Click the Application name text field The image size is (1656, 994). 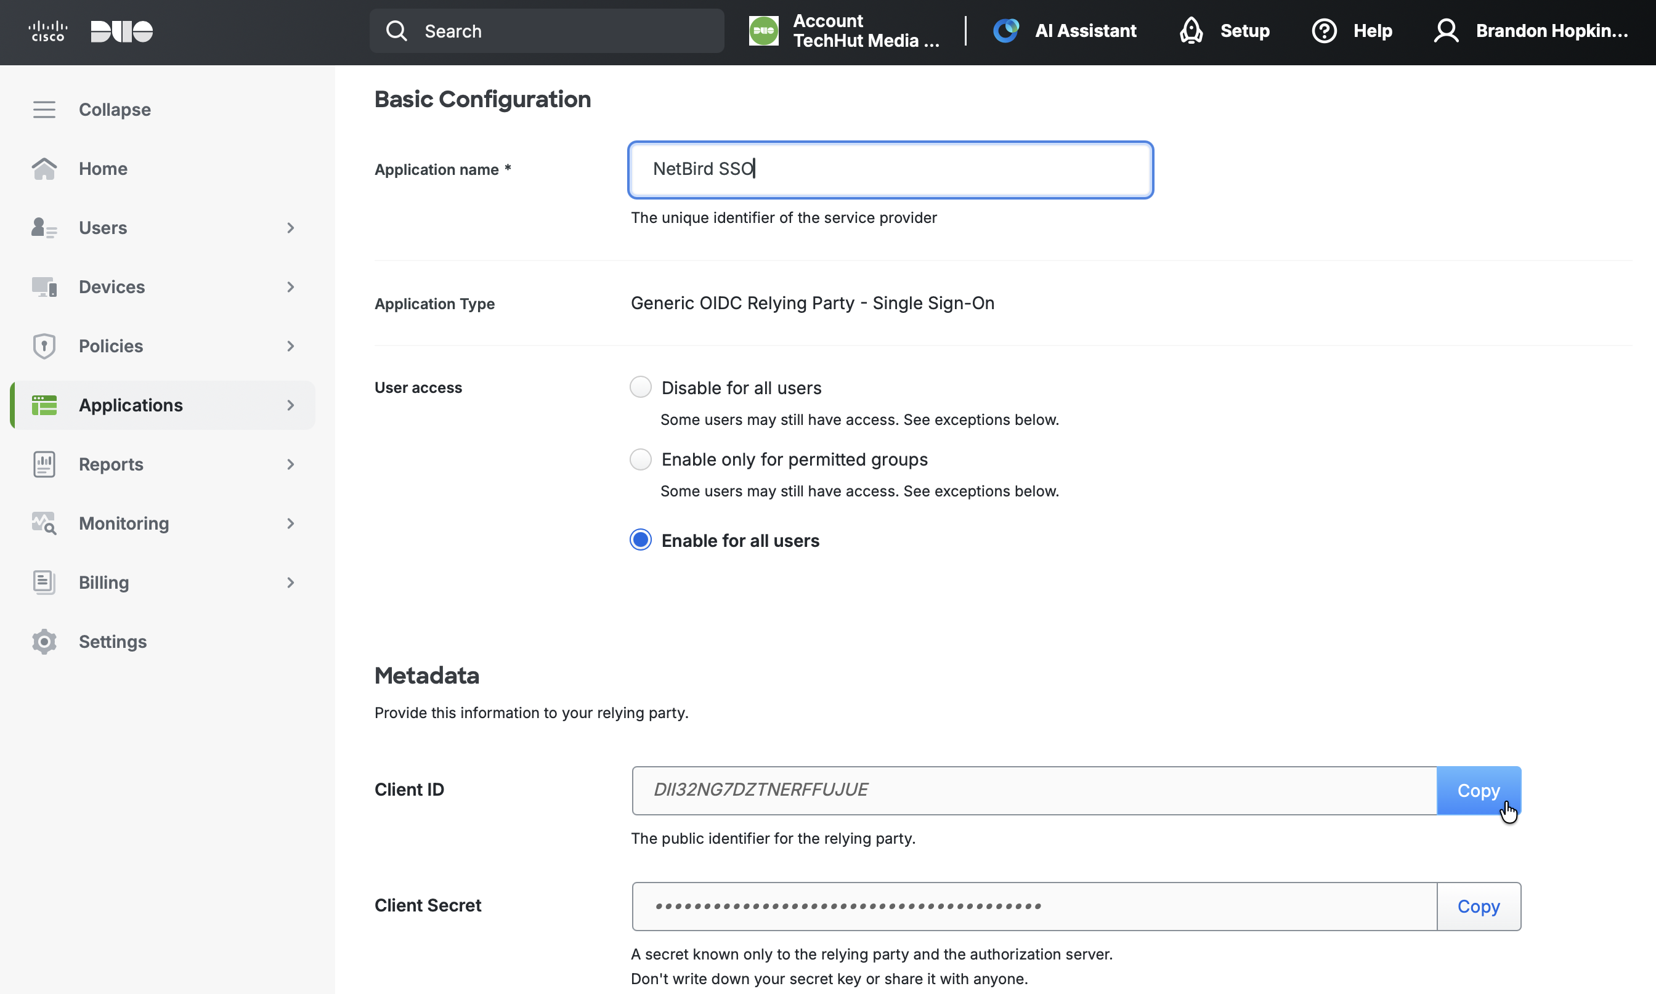pos(890,169)
